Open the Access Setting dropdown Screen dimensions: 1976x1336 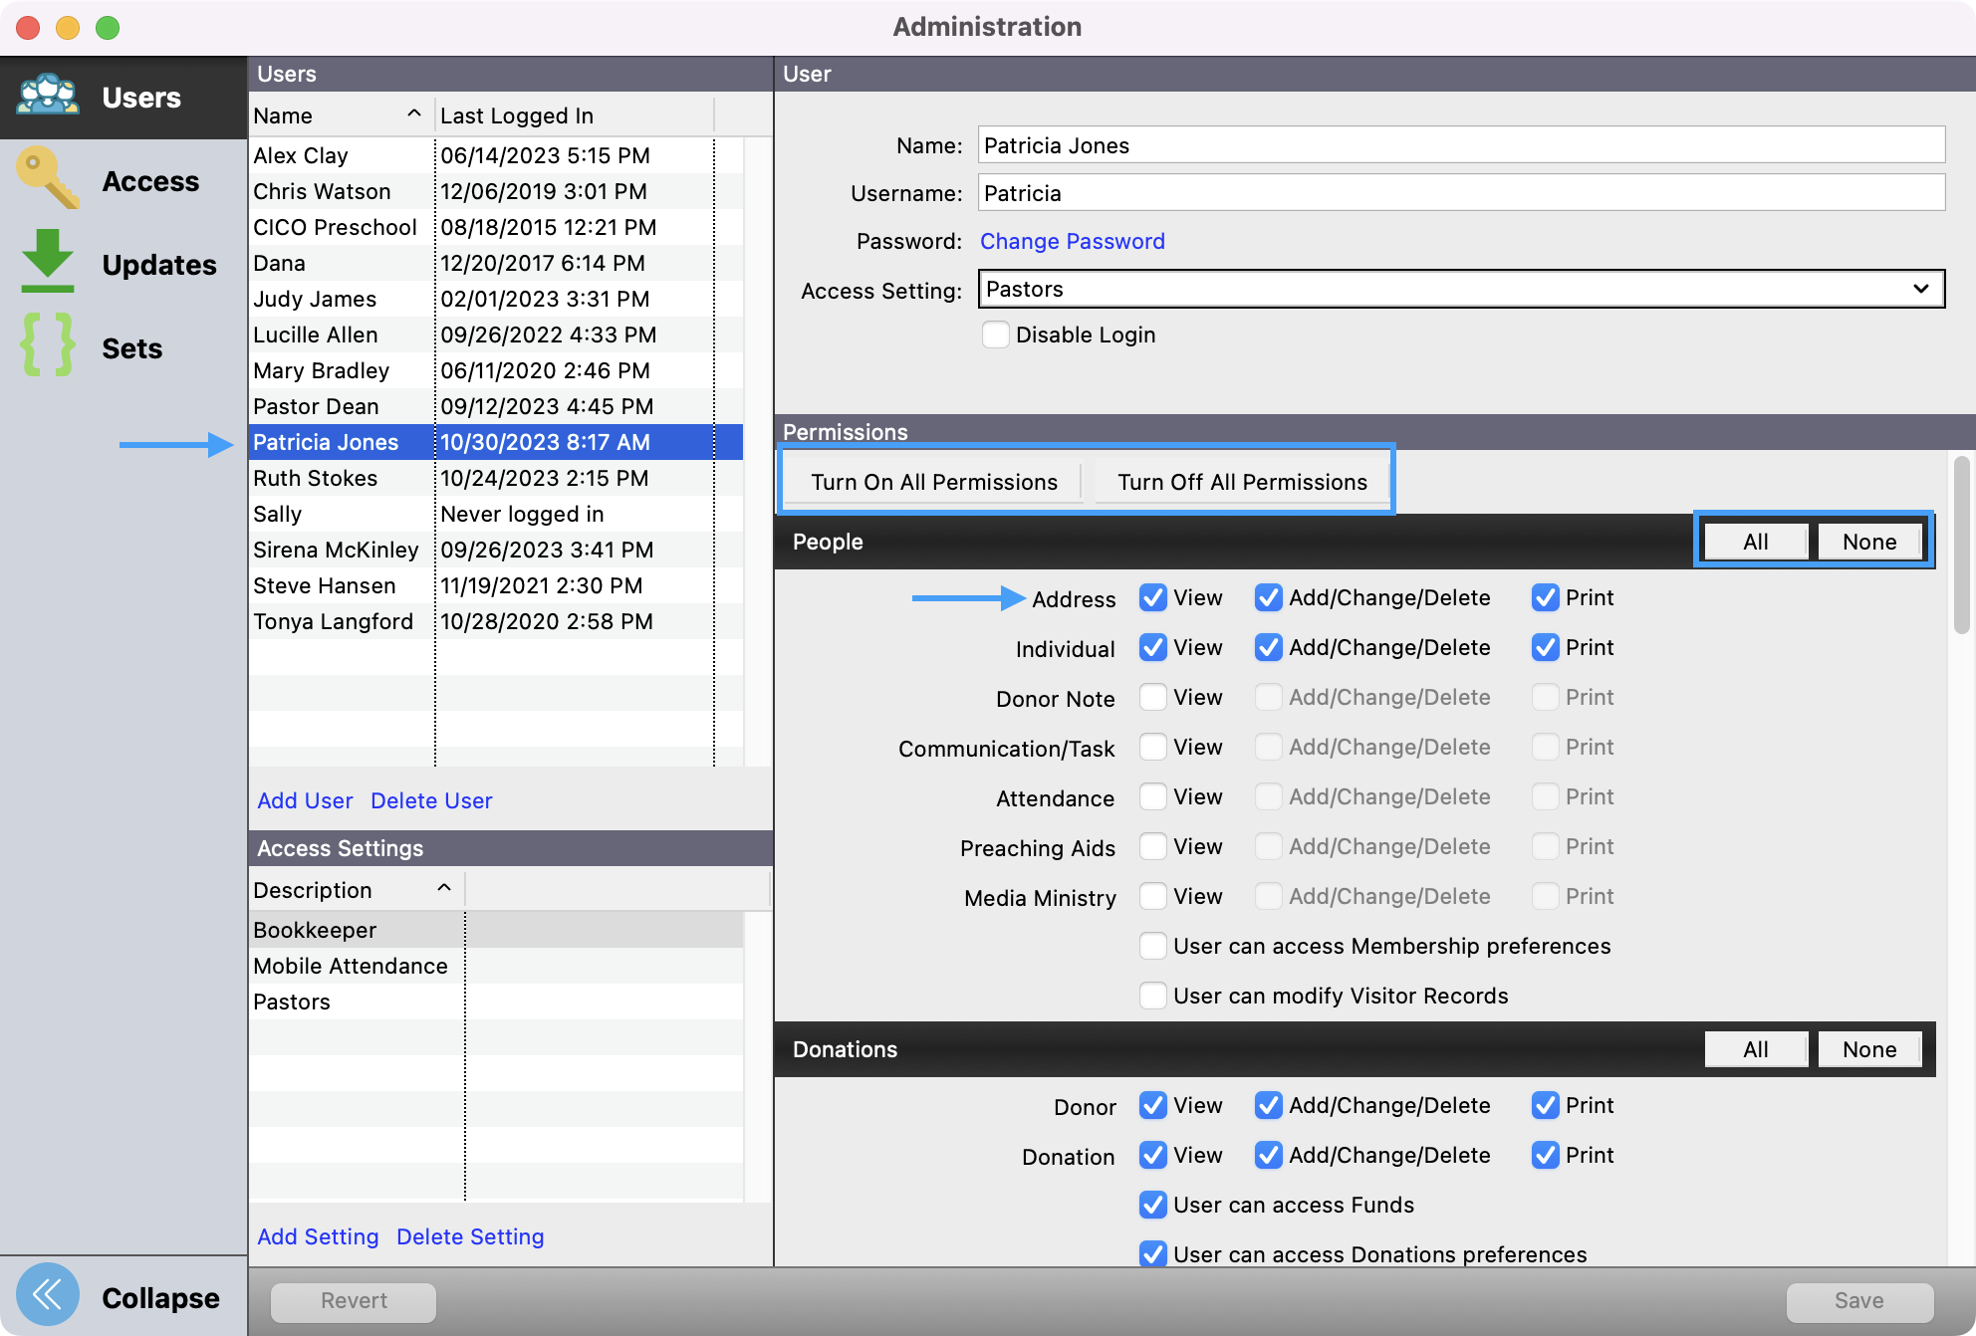coord(1460,289)
